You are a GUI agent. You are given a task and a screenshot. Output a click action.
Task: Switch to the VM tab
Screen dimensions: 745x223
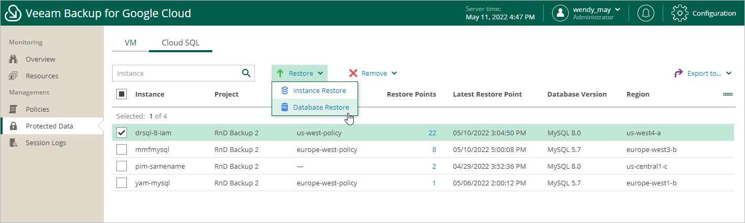[131, 43]
